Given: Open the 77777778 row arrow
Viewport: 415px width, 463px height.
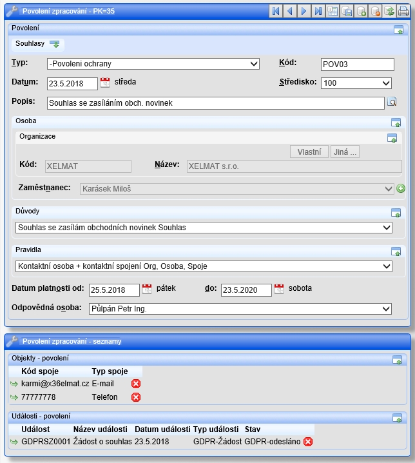Looking at the screenshot, I should [x=14, y=397].
